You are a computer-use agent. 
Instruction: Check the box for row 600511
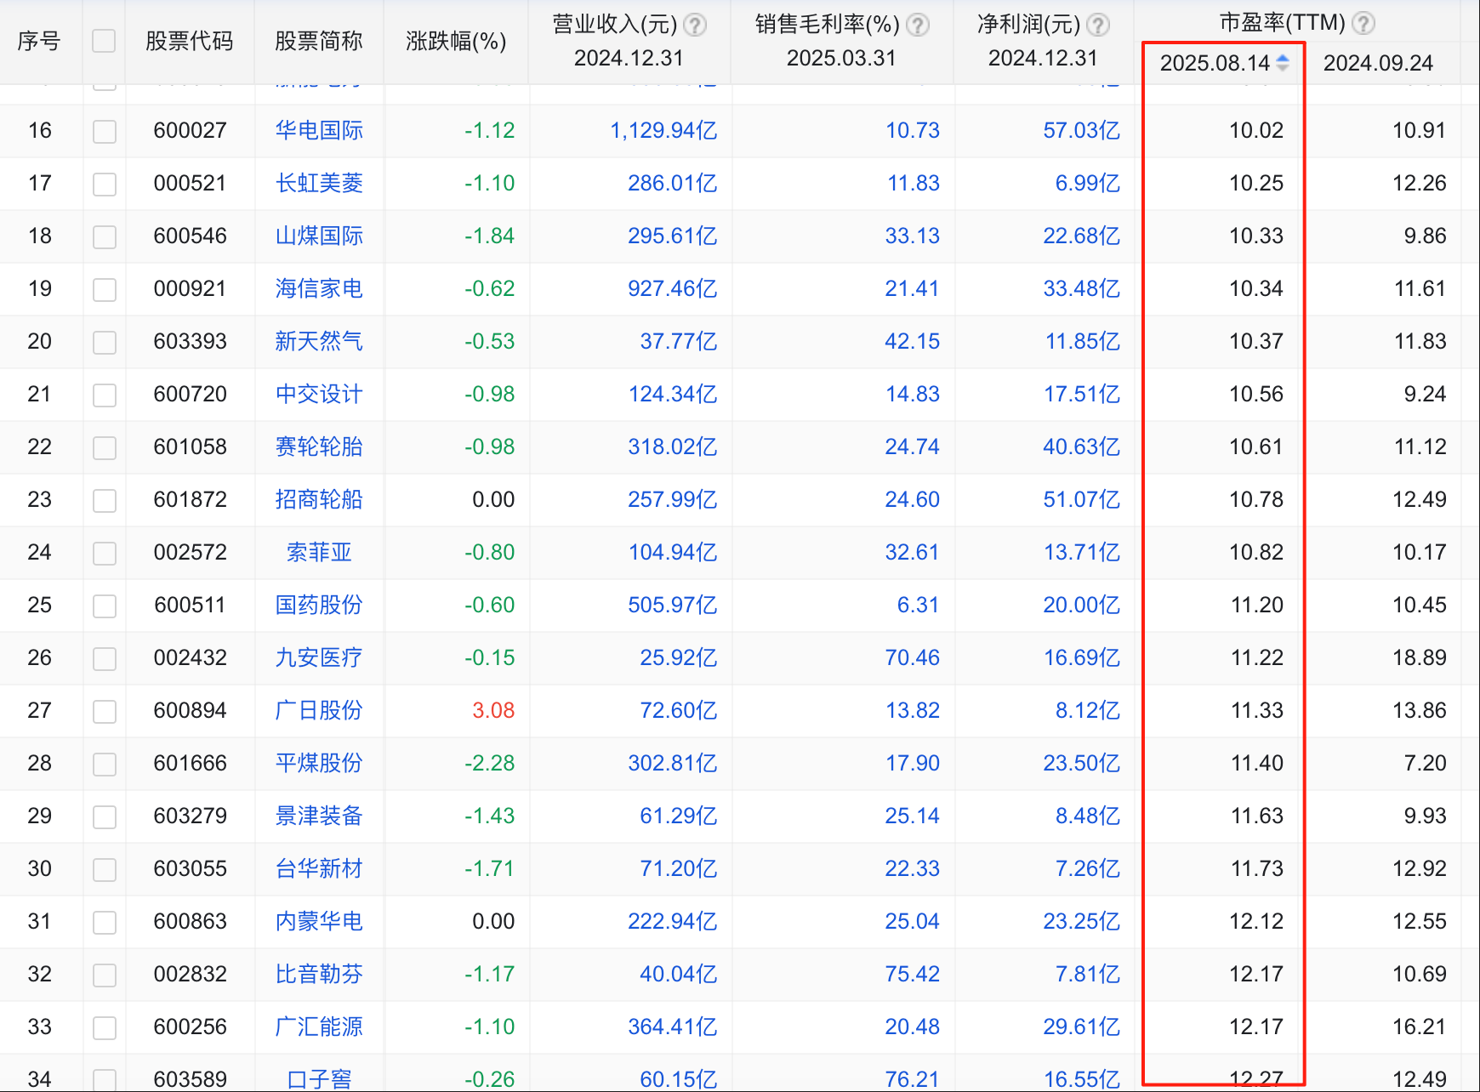105,606
